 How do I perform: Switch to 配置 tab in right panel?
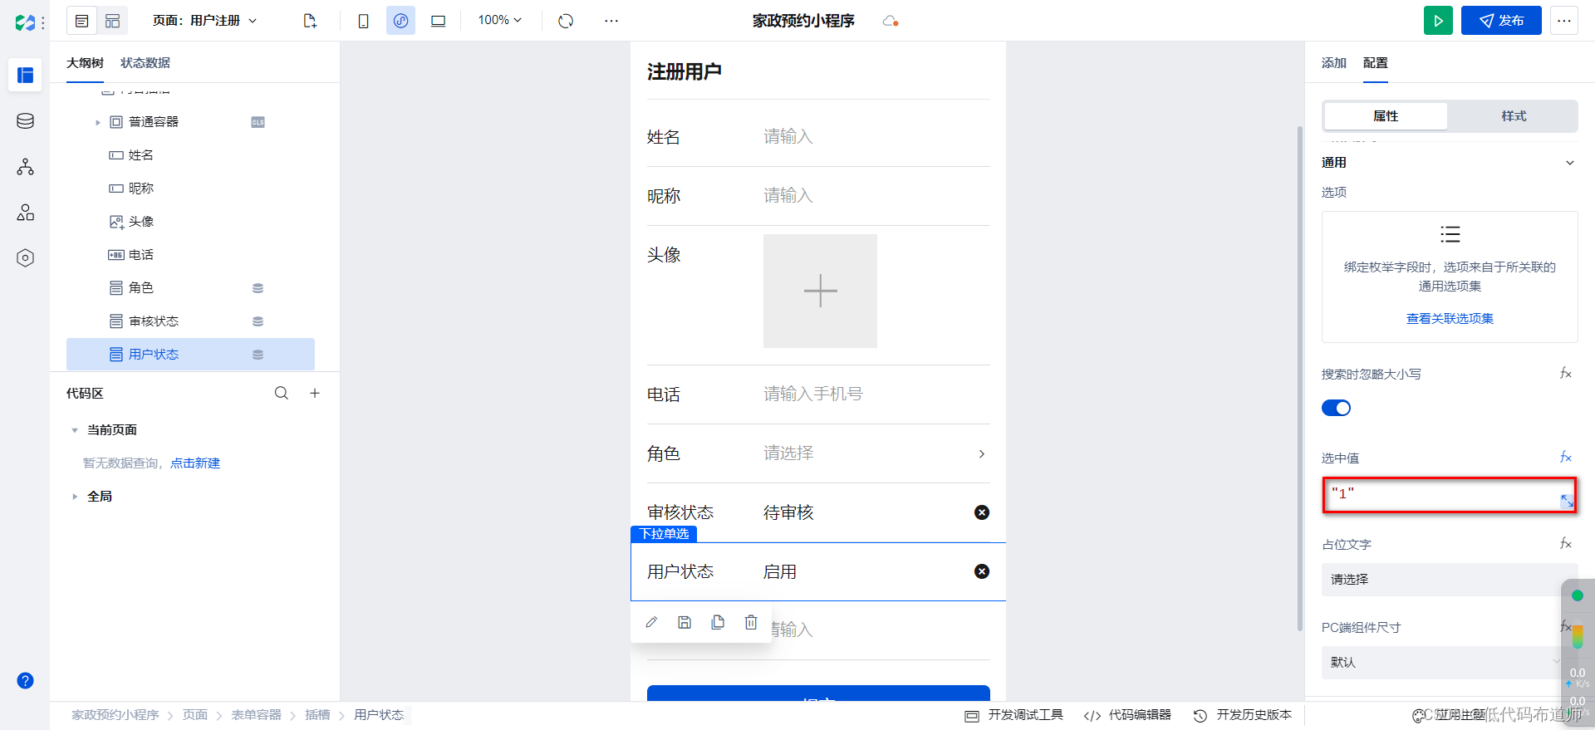click(x=1376, y=63)
